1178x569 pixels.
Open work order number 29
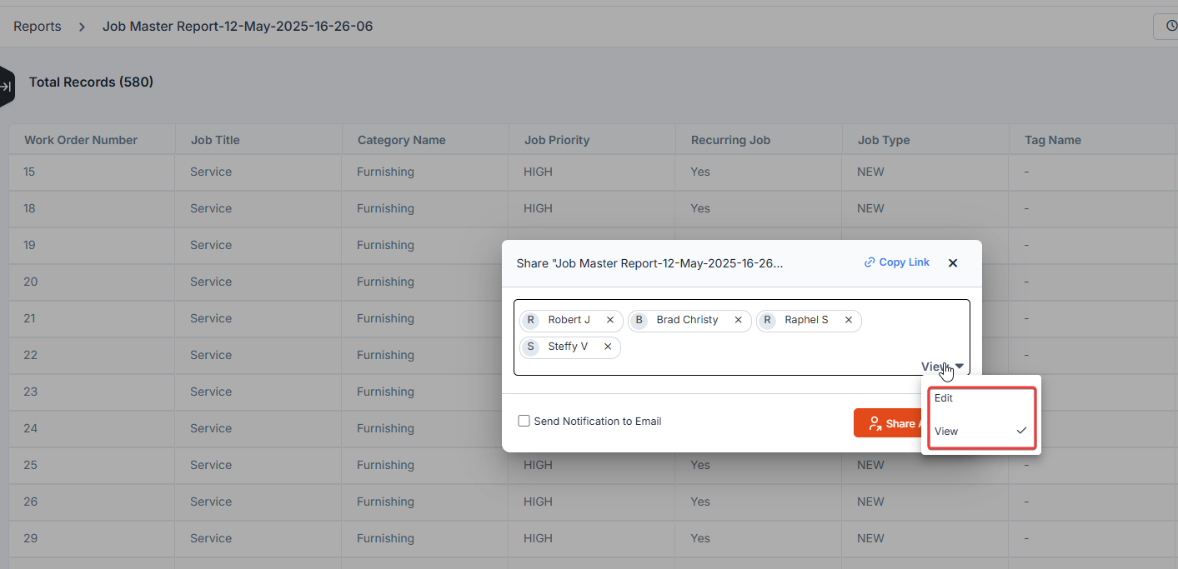pos(30,538)
